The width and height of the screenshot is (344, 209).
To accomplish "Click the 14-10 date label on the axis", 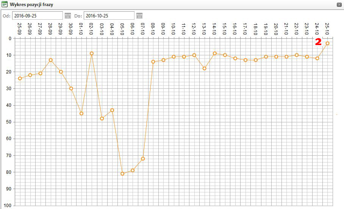I will tap(214, 29).
